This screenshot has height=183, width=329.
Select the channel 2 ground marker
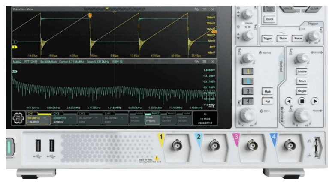click(15, 42)
